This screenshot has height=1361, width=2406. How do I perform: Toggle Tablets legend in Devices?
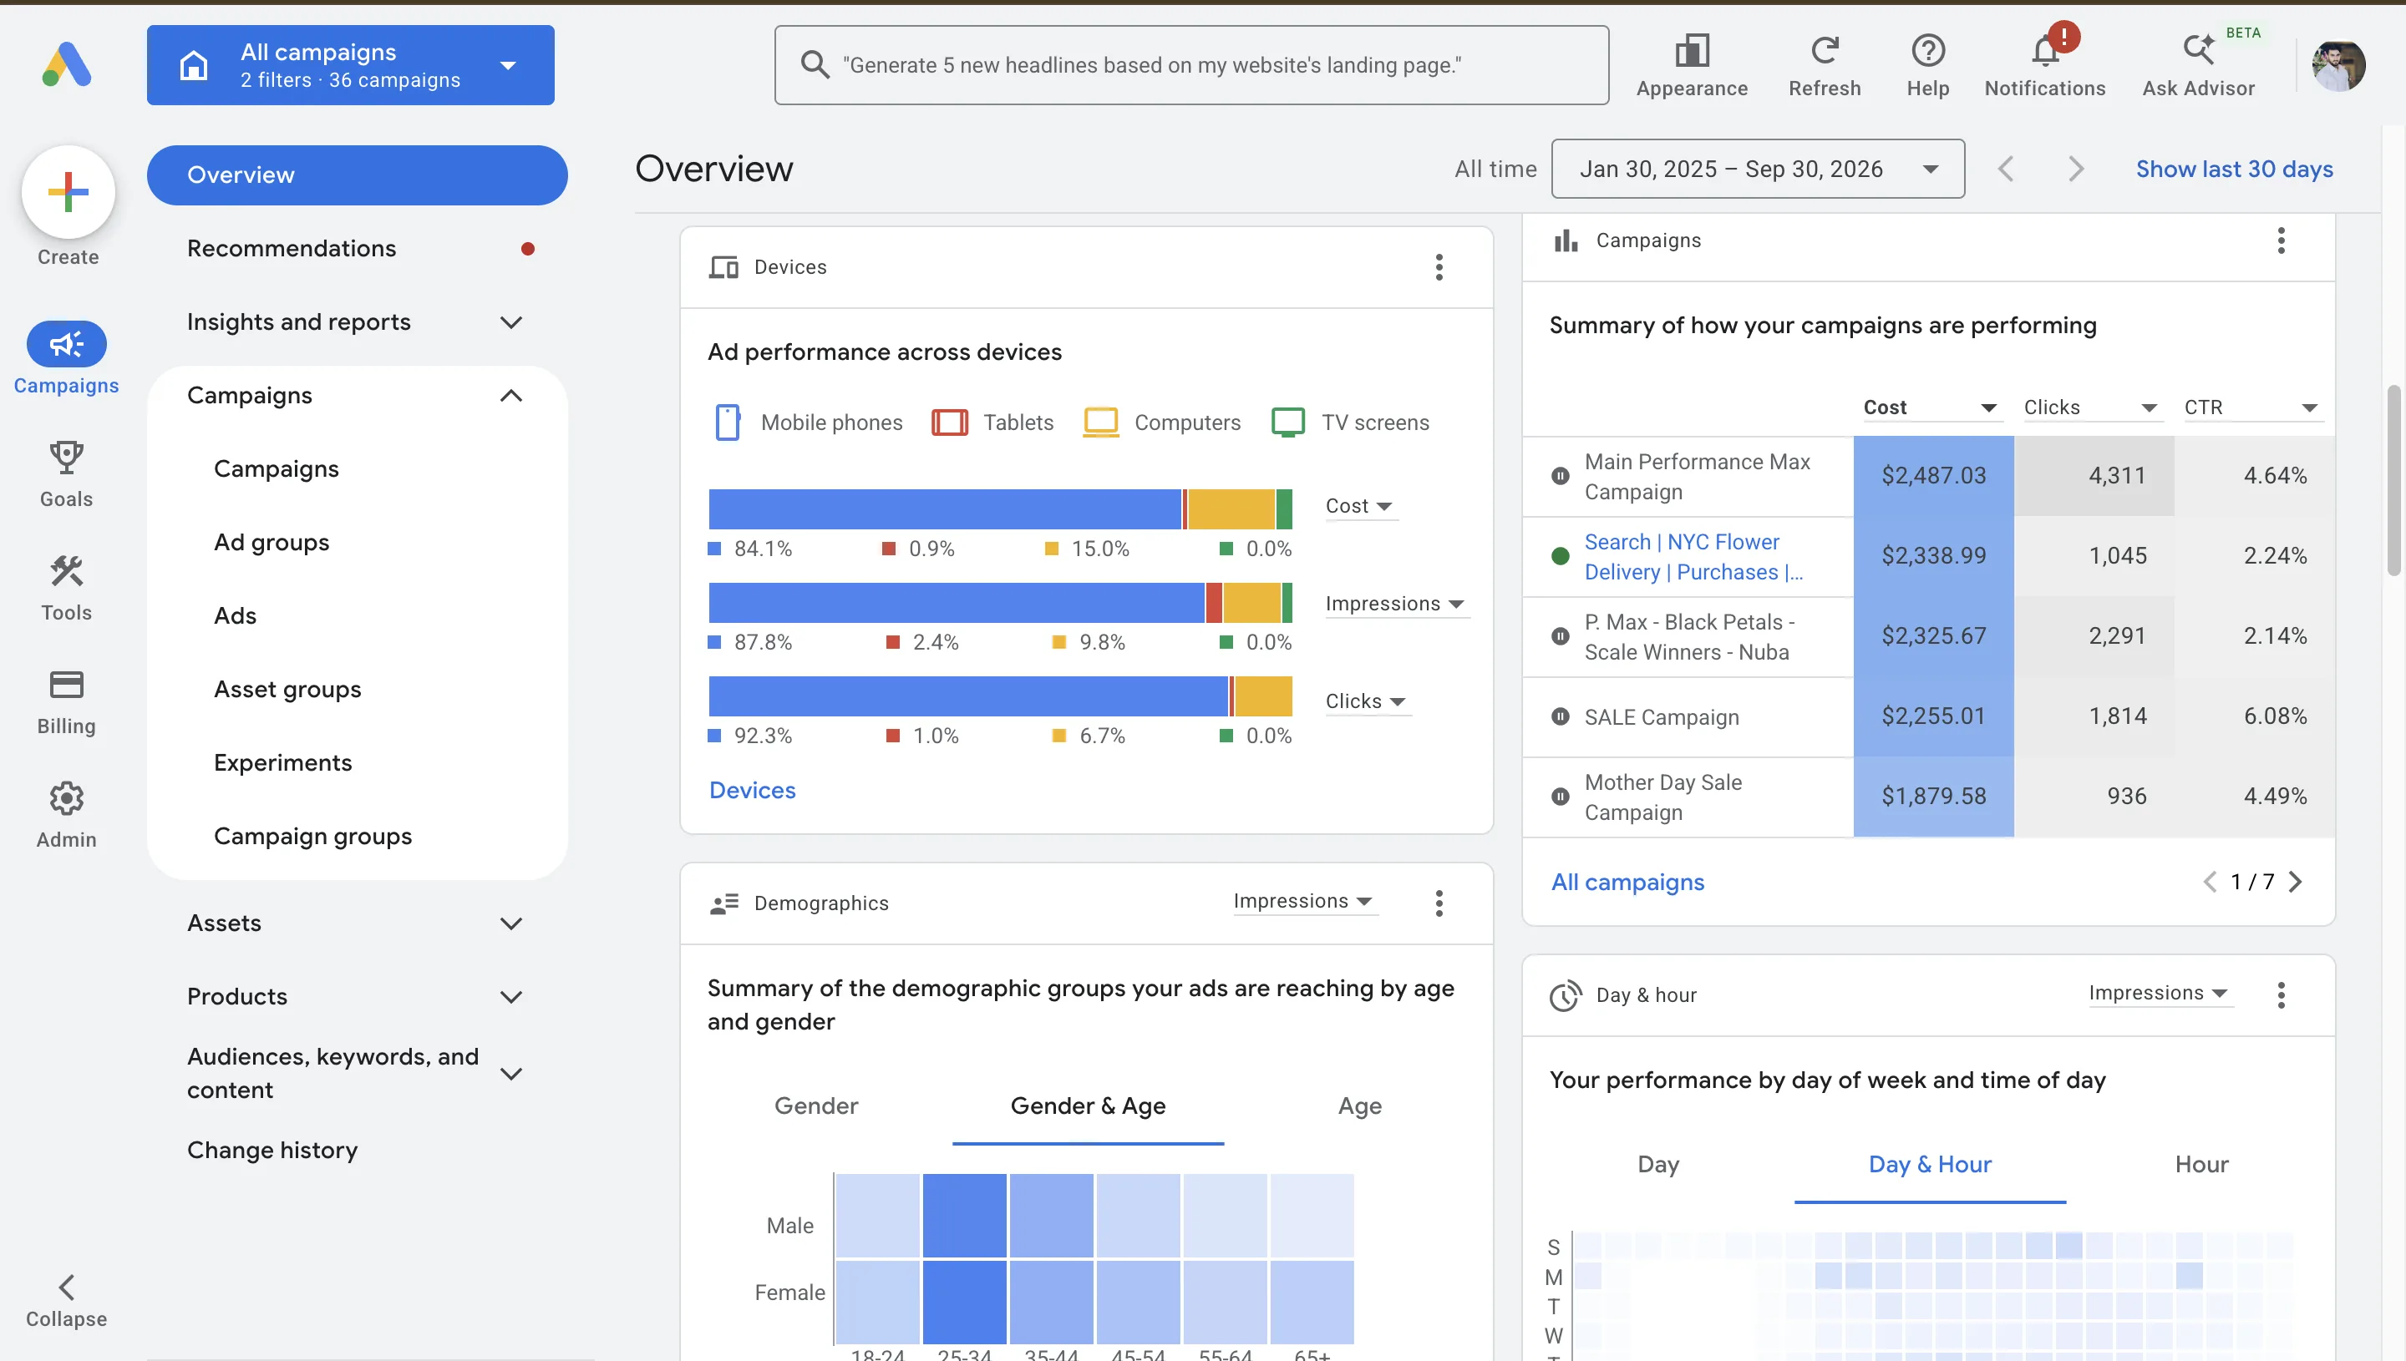(992, 422)
